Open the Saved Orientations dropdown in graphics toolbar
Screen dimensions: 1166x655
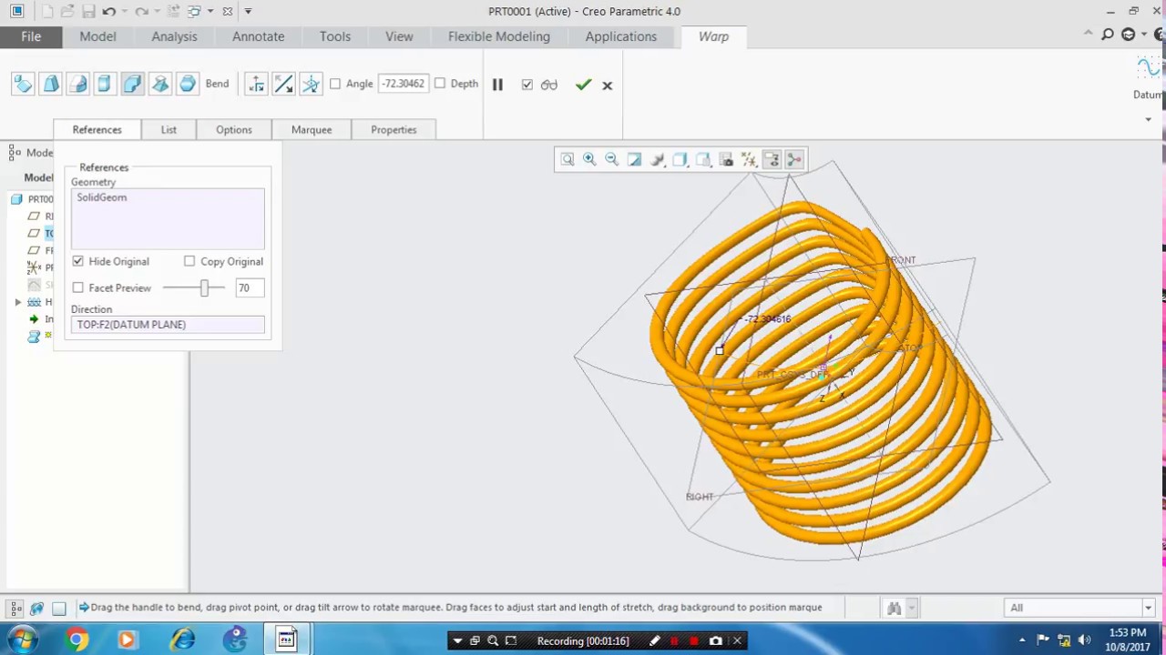coord(703,160)
